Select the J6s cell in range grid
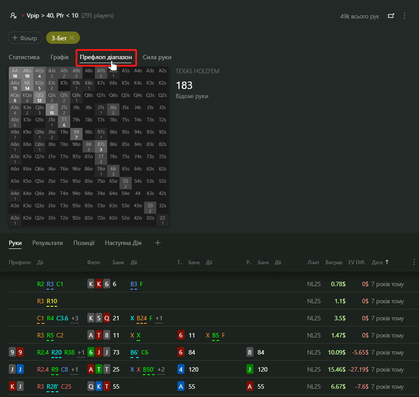The height and width of the screenshot is (397, 419). pos(113,110)
